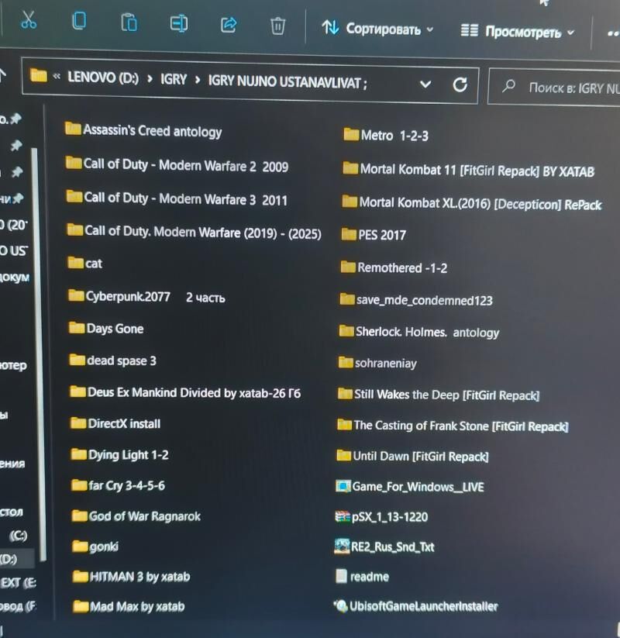Click the readme text file icon
Screen dimensions: 620x638
point(341,576)
